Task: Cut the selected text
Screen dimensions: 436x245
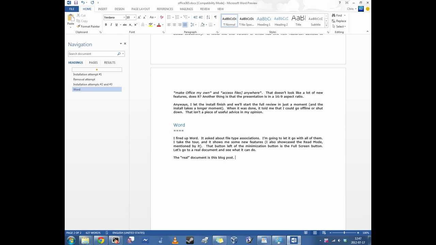Action: click(x=81, y=15)
